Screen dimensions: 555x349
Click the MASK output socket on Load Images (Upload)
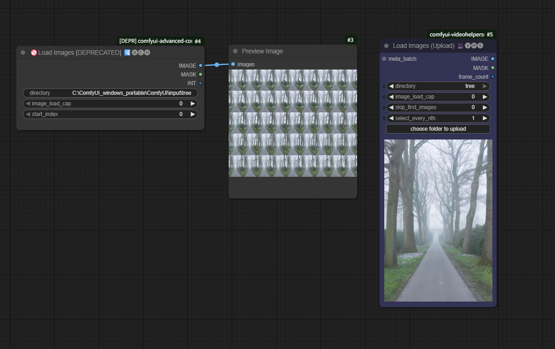point(493,68)
